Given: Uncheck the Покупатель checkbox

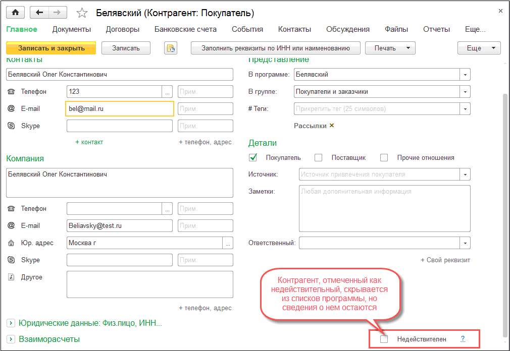Looking at the screenshot, I should pos(253,157).
